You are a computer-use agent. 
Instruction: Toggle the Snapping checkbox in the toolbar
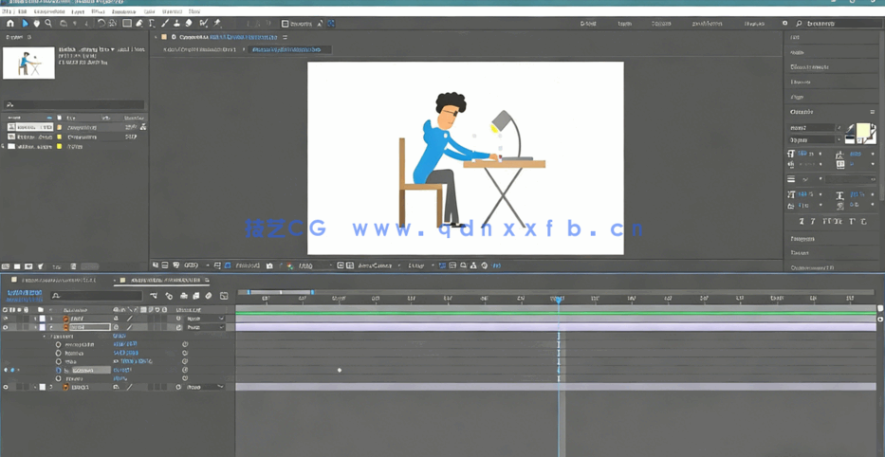click(x=286, y=24)
